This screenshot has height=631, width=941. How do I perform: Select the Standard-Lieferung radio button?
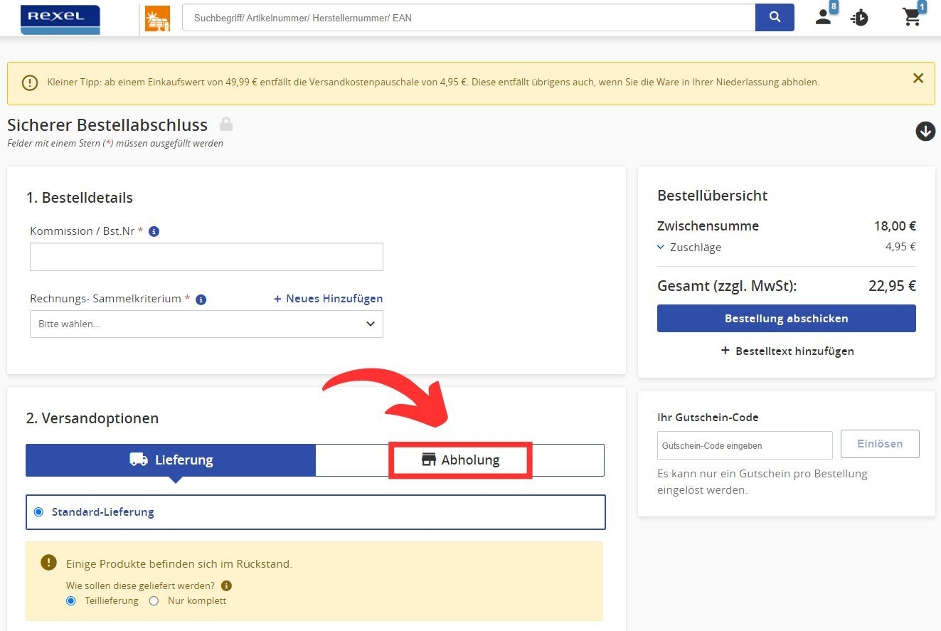(x=38, y=512)
